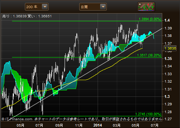Click the 1.4 price axis label
Viewport: 180px width, 128px height.
click(x=167, y=20)
